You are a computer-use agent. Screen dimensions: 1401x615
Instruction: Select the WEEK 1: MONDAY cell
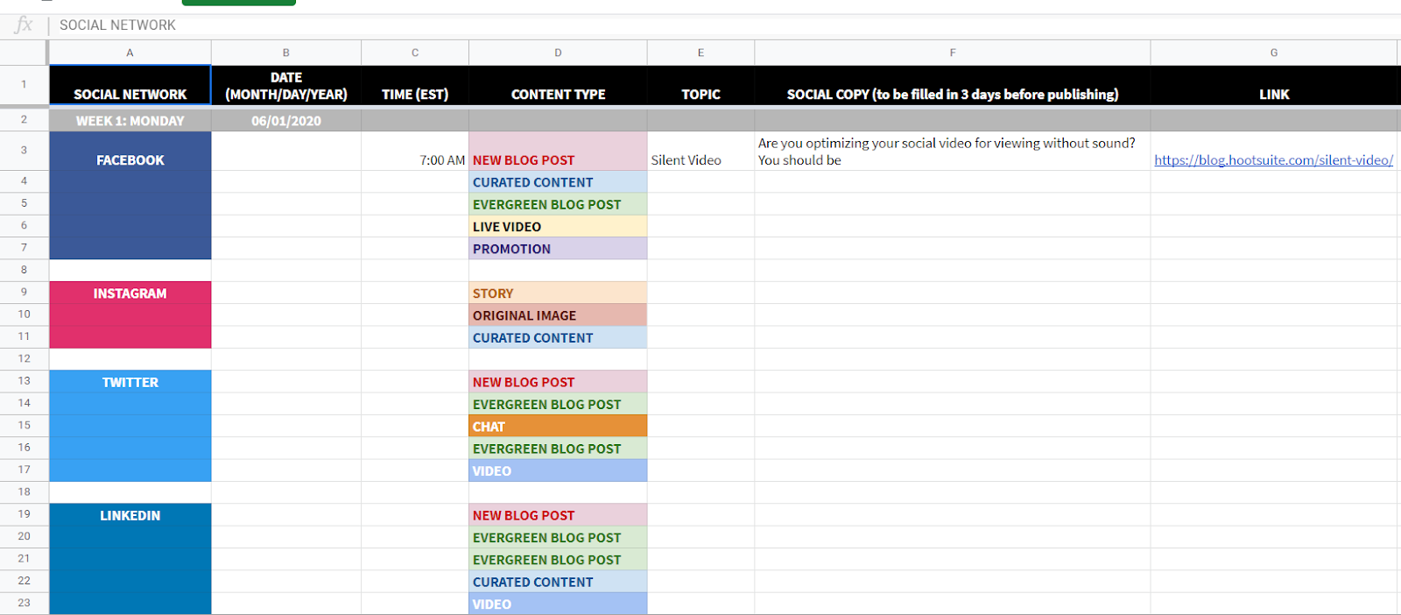pyautogui.click(x=130, y=120)
